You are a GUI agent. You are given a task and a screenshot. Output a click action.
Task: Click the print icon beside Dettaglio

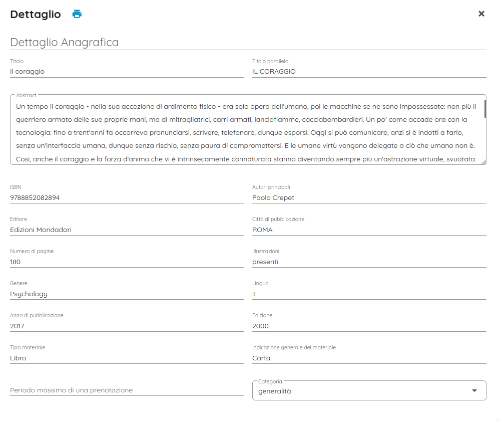coord(77,14)
